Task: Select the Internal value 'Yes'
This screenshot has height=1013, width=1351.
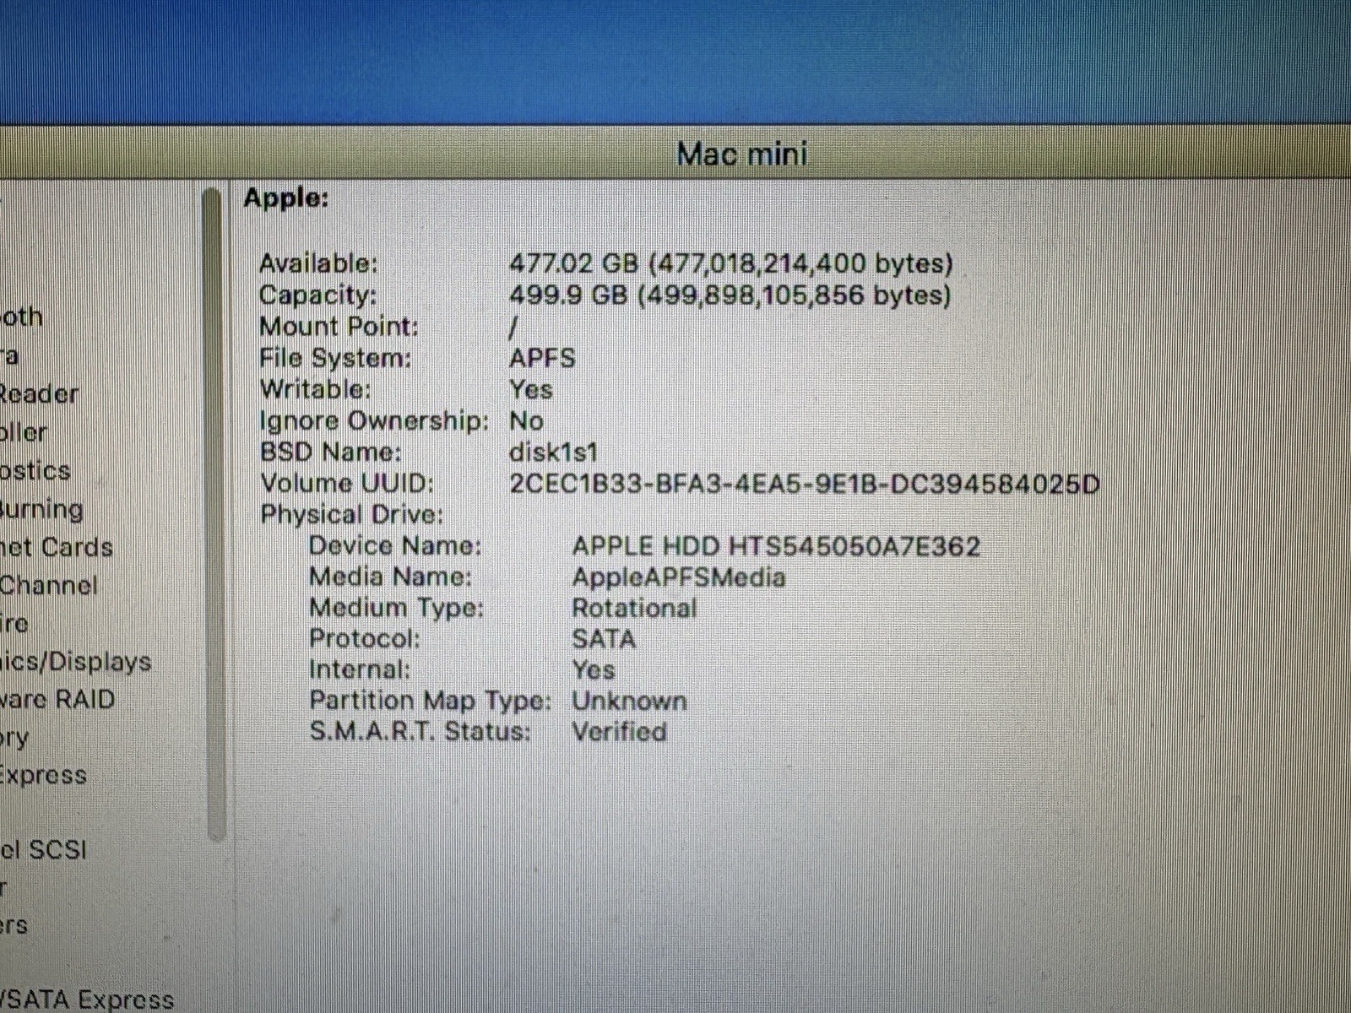Action: coord(594,670)
